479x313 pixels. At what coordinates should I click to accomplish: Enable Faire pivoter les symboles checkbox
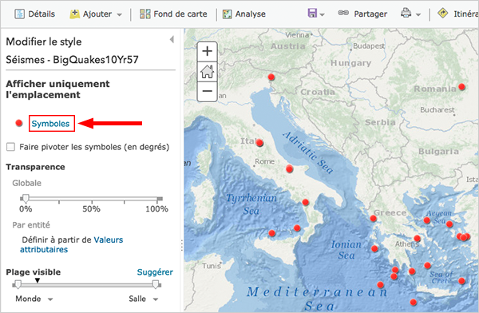pyautogui.click(x=10, y=147)
